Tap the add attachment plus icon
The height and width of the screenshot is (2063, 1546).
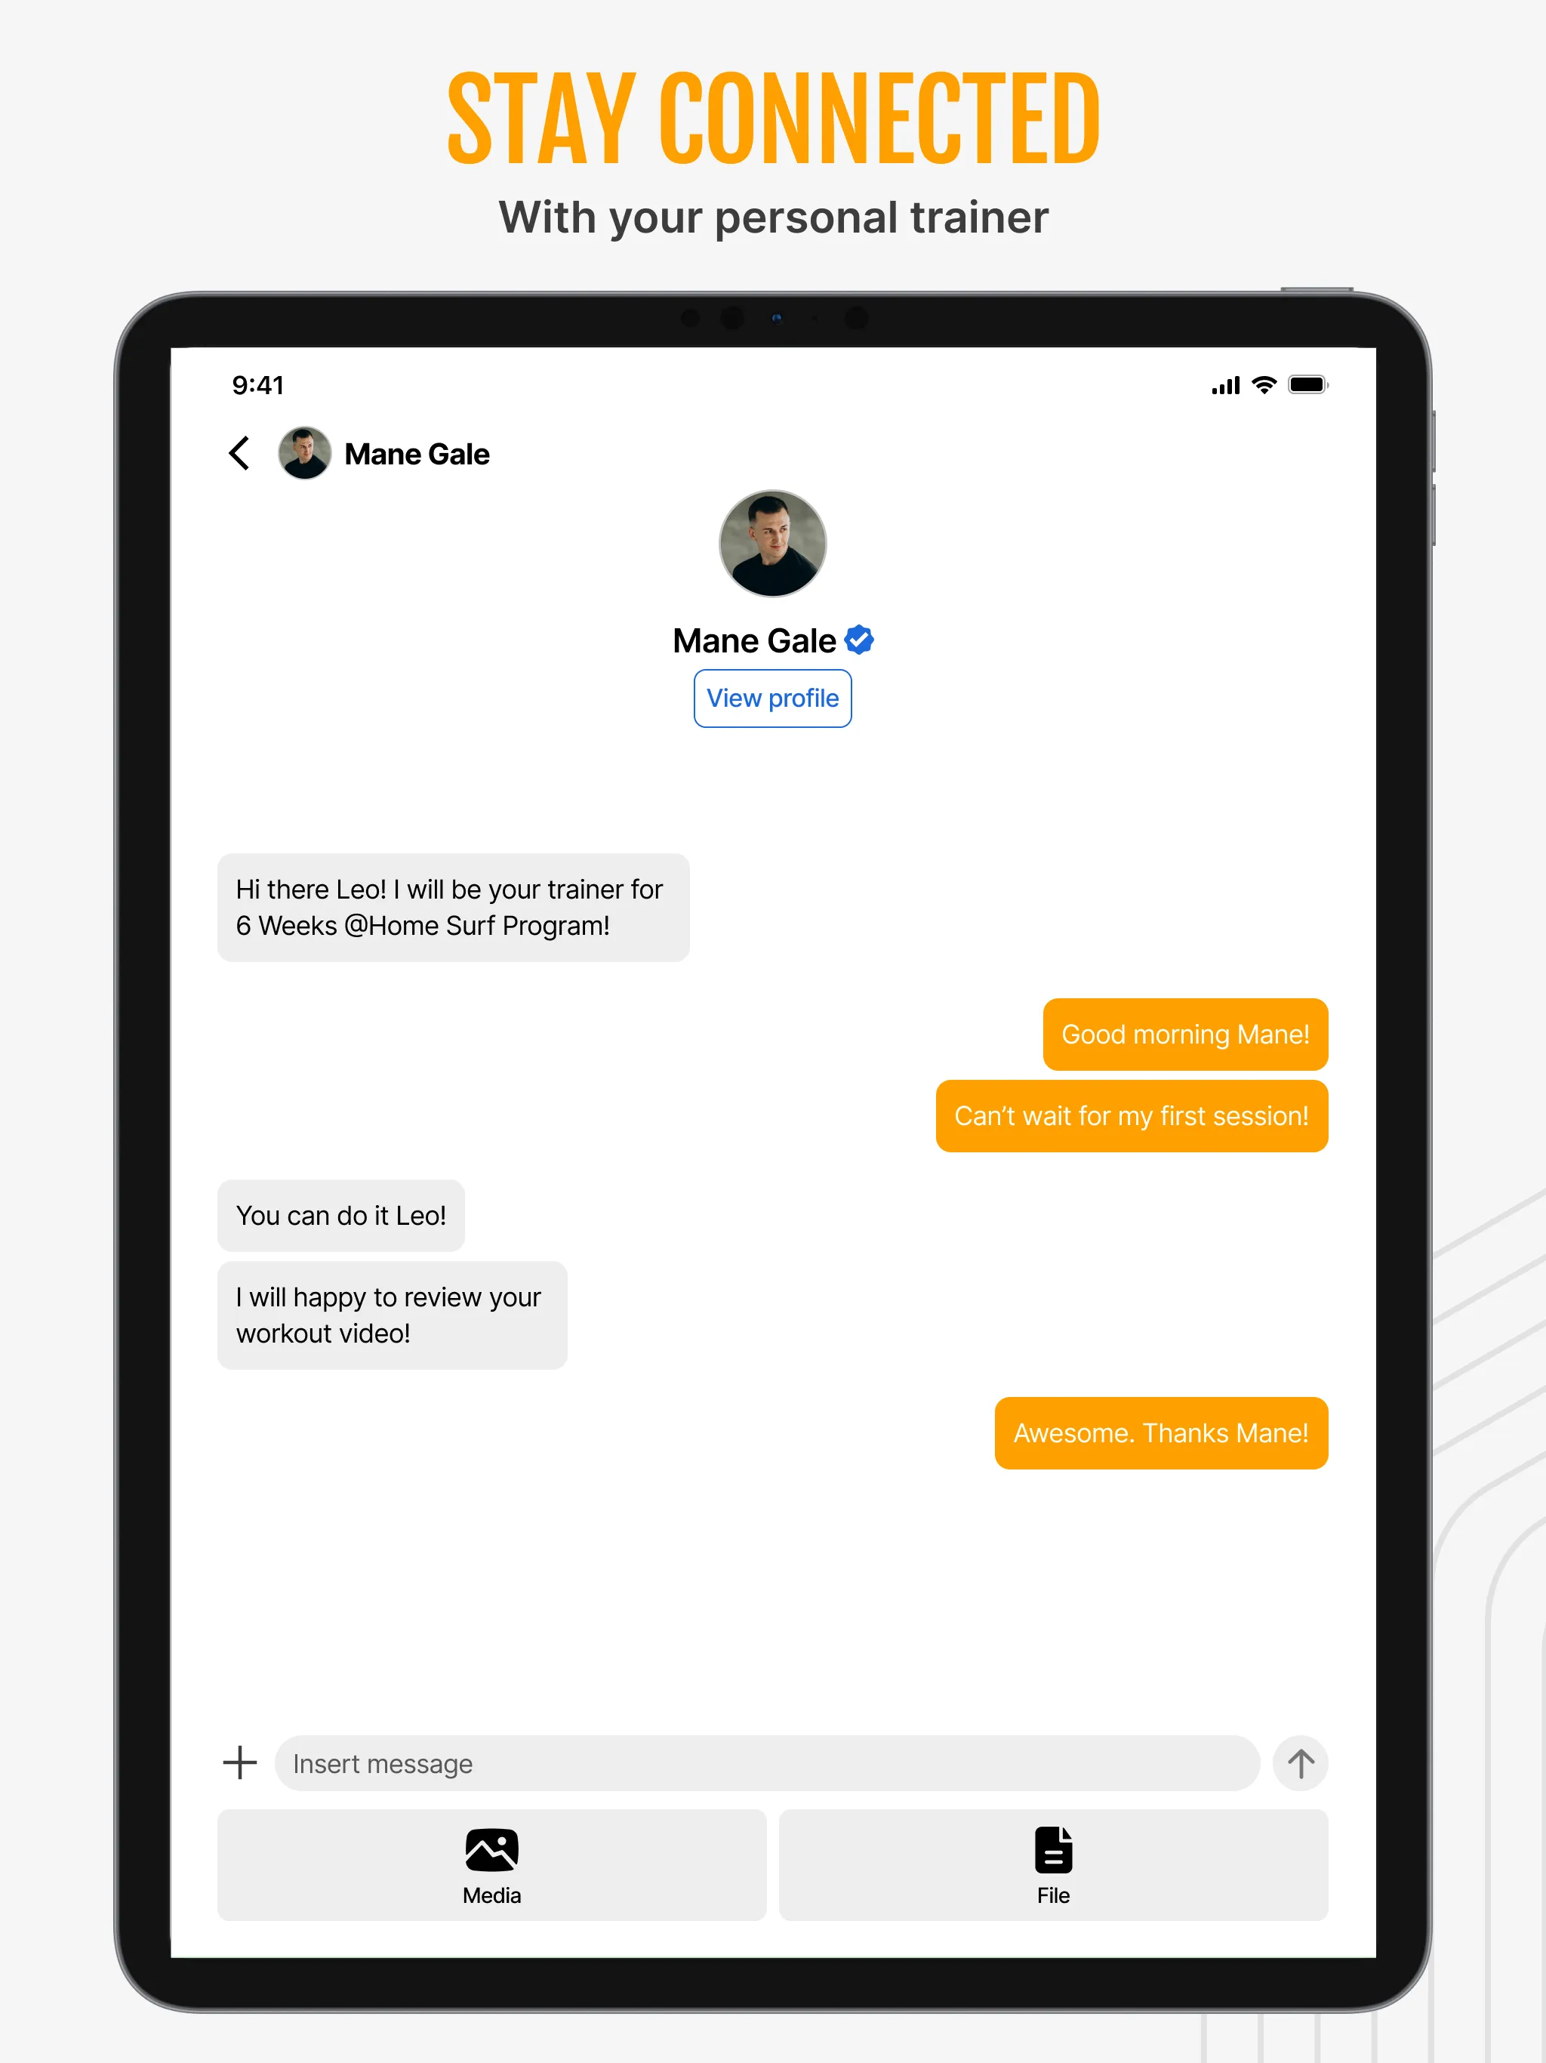coord(239,1761)
